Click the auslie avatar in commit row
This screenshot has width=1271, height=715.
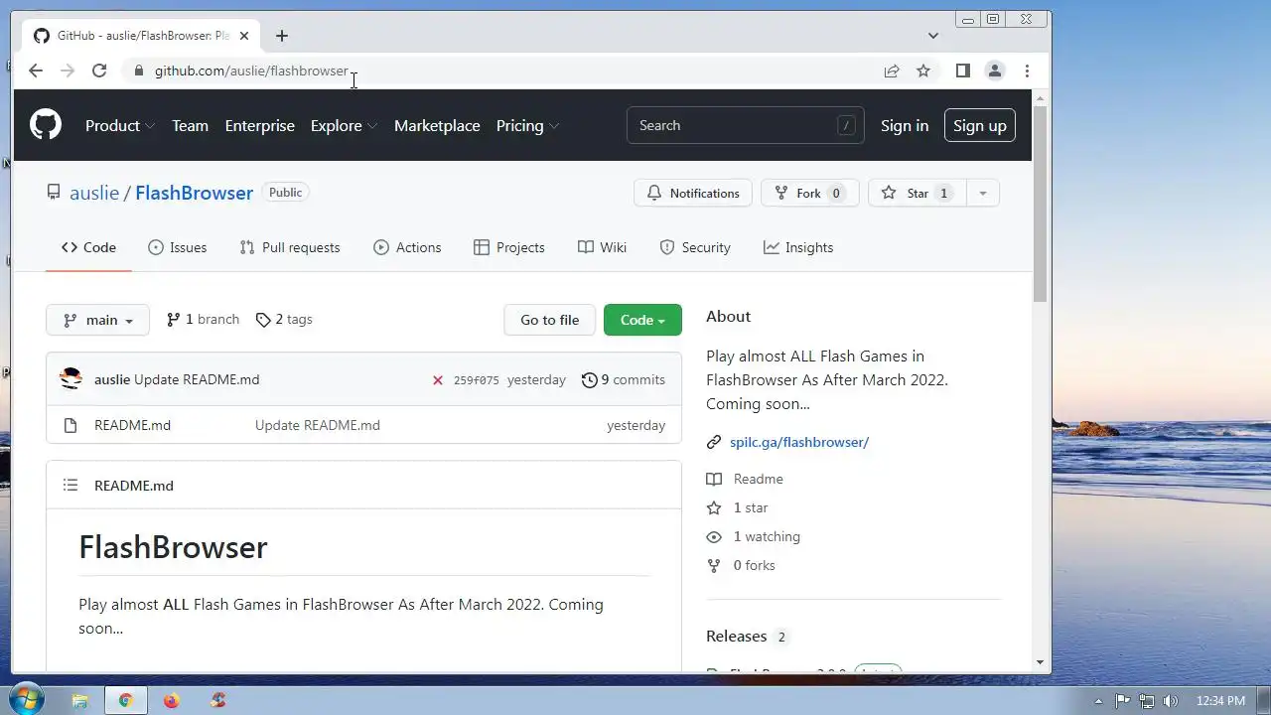pyautogui.click(x=71, y=379)
